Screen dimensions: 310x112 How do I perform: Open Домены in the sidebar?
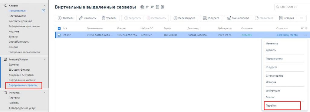coord(14,65)
